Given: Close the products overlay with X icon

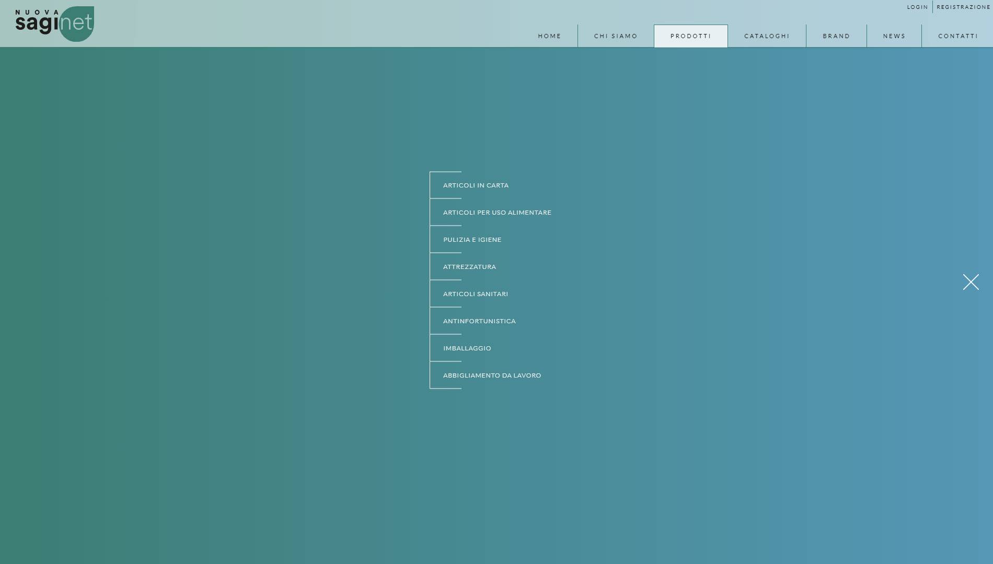Looking at the screenshot, I should [971, 282].
